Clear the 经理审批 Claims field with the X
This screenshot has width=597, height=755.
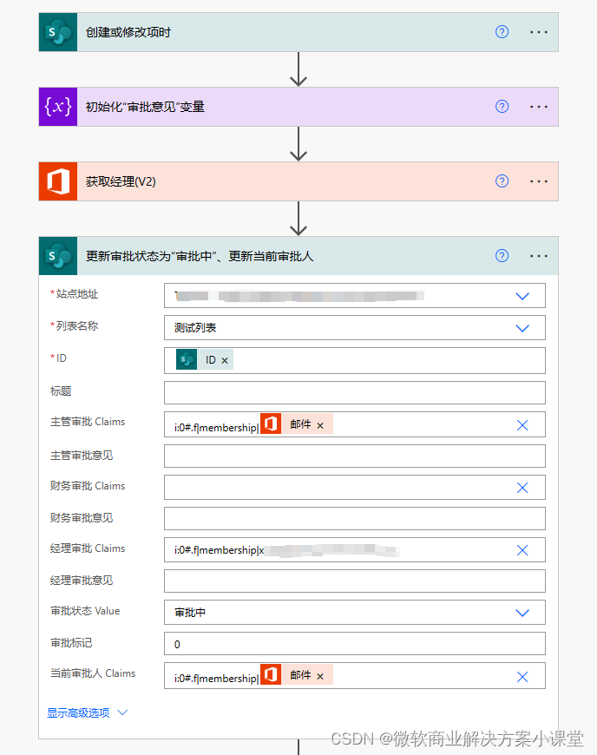point(522,550)
